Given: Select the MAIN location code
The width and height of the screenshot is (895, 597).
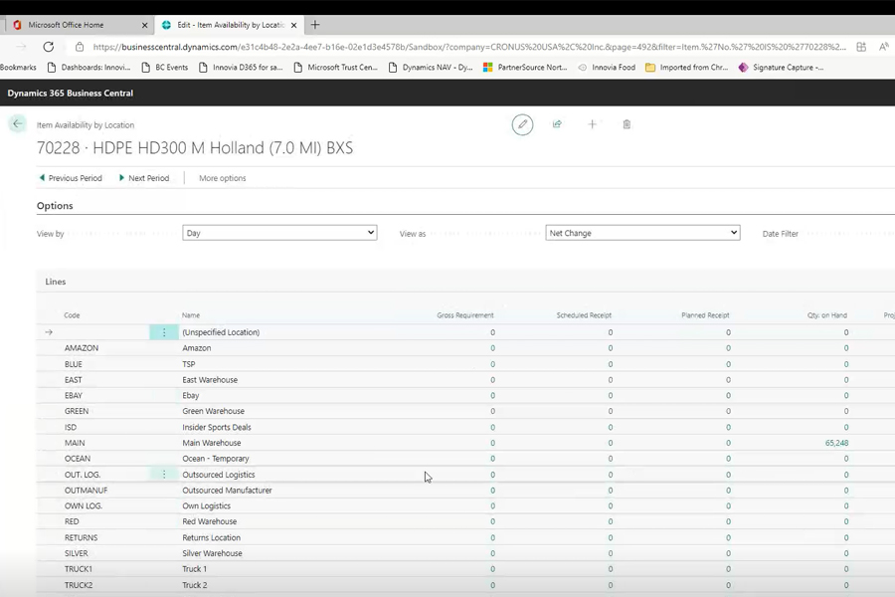Looking at the screenshot, I should [75, 443].
